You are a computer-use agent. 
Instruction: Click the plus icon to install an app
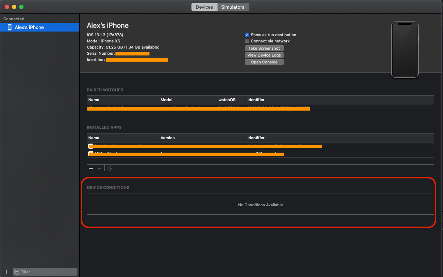click(91, 168)
